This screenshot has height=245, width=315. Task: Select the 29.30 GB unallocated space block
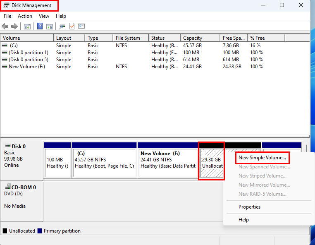211,163
